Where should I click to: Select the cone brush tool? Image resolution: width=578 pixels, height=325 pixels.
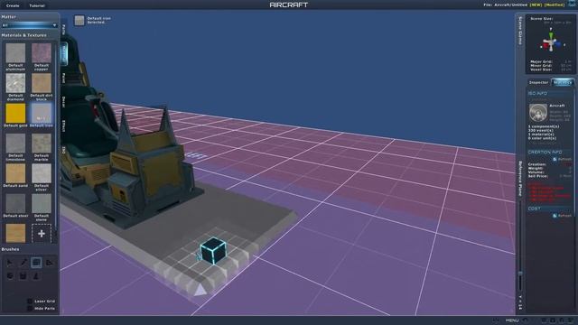pos(36,275)
